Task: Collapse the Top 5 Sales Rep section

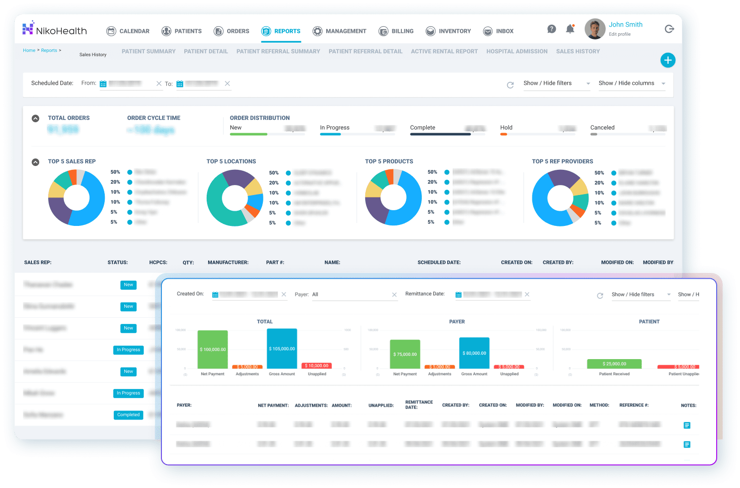Action: [x=35, y=162]
